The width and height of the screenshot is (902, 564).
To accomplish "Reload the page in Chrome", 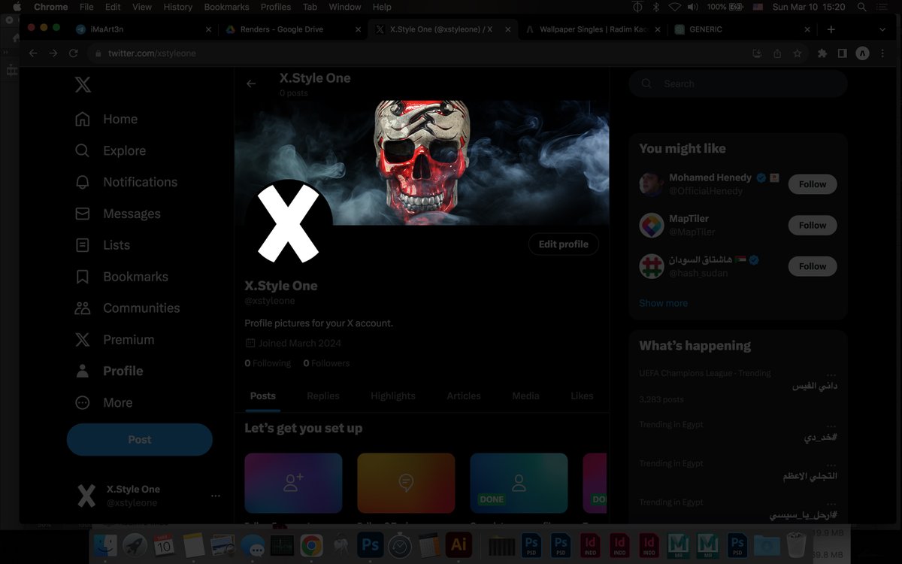I will [73, 53].
